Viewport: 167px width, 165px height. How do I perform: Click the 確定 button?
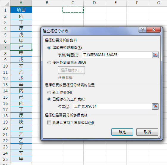tap(122, 132)
